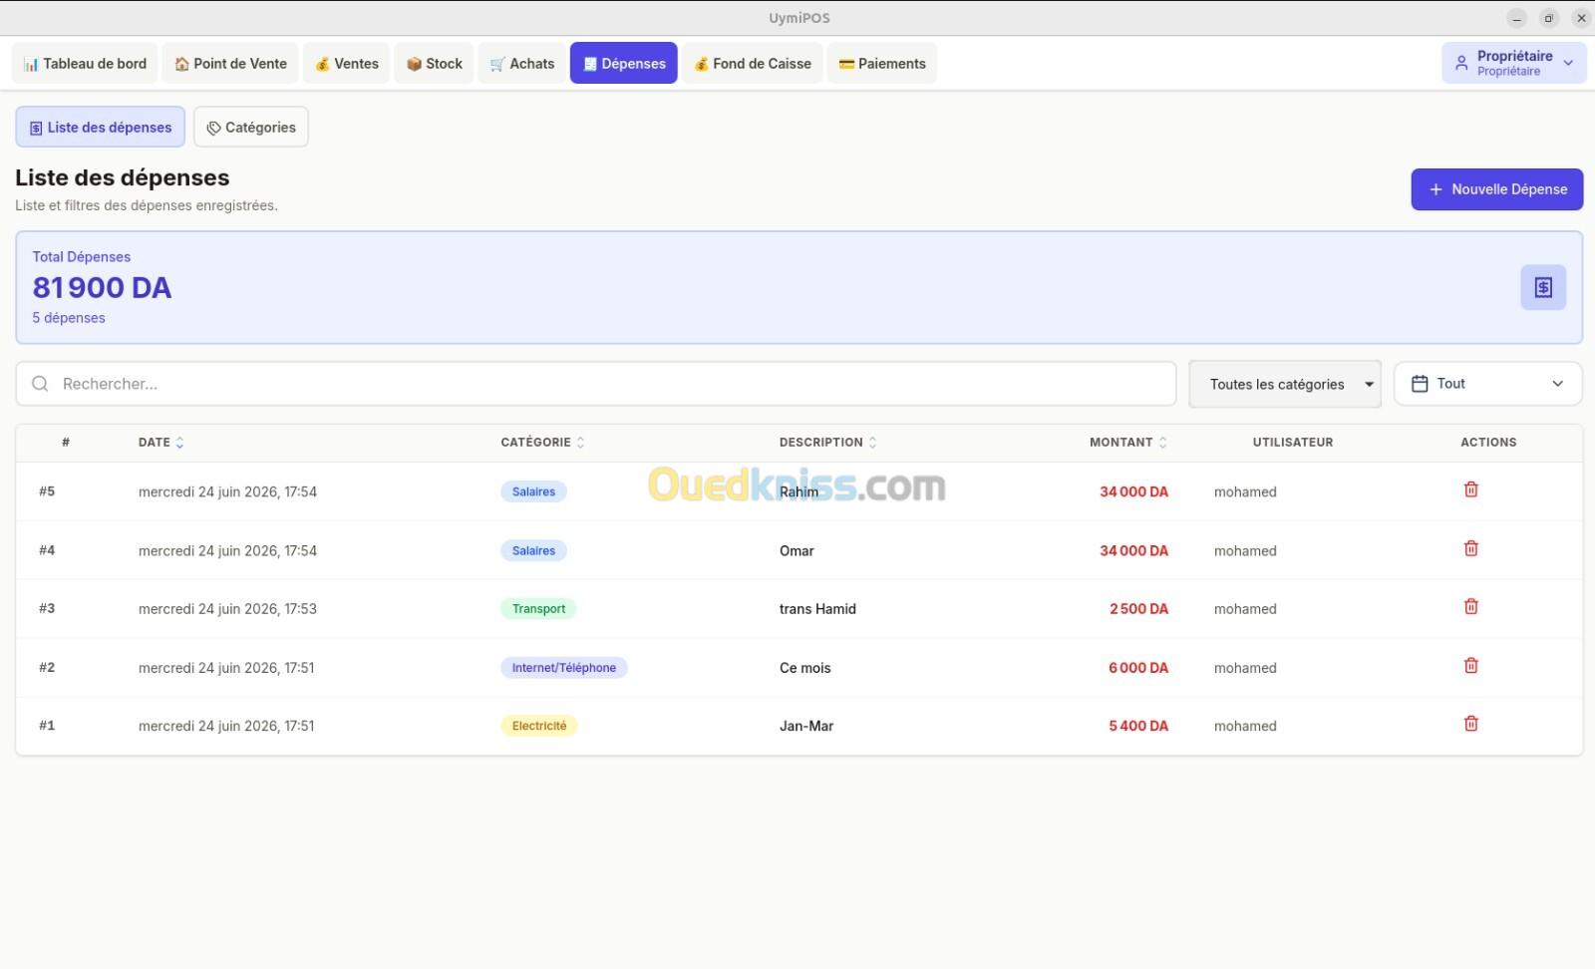Expand the Tout date range selector
The height and width of the screenshot is (969, 1595).
(1487, 384)
